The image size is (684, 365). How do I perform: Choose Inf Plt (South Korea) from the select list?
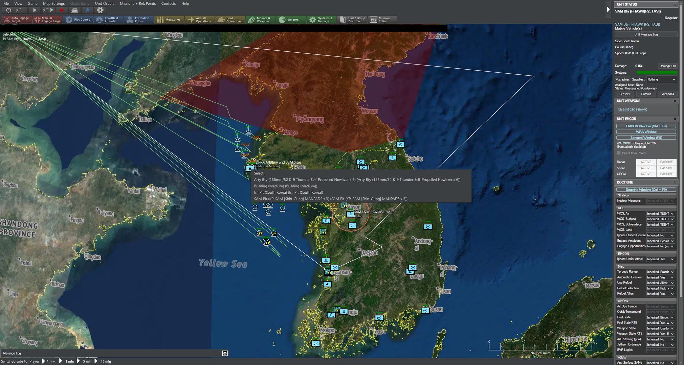point(361,192)
